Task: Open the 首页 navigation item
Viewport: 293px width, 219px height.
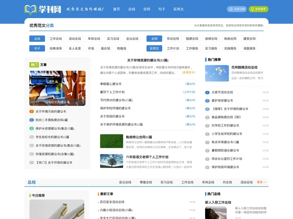Action: (117, 9)
